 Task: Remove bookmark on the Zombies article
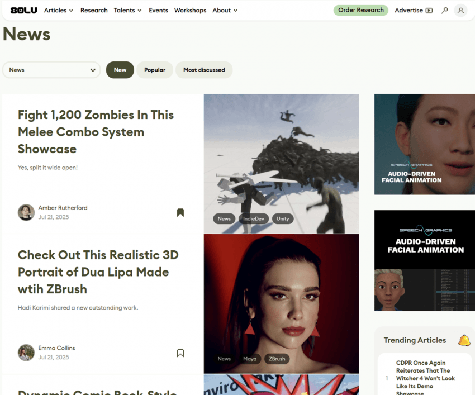180,213
